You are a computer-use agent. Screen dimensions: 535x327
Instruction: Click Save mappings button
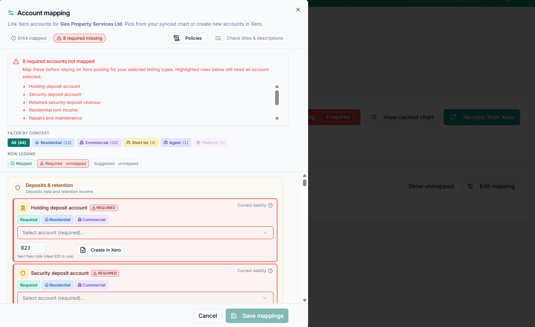[x=257, y=316]
